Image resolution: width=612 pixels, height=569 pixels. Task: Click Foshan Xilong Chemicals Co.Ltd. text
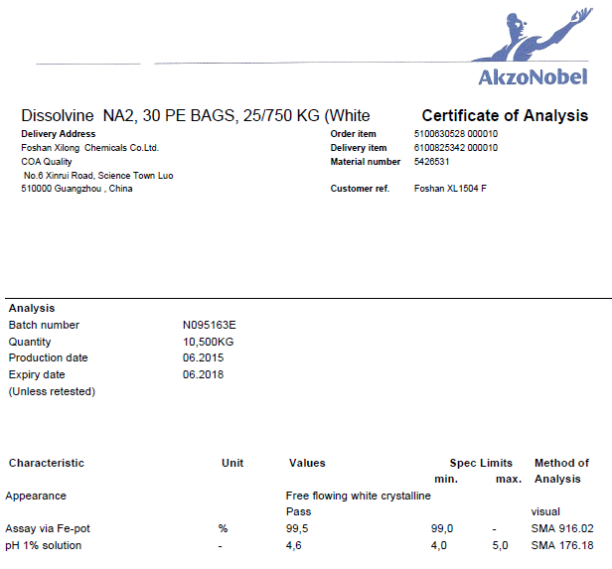coord(90,148)
